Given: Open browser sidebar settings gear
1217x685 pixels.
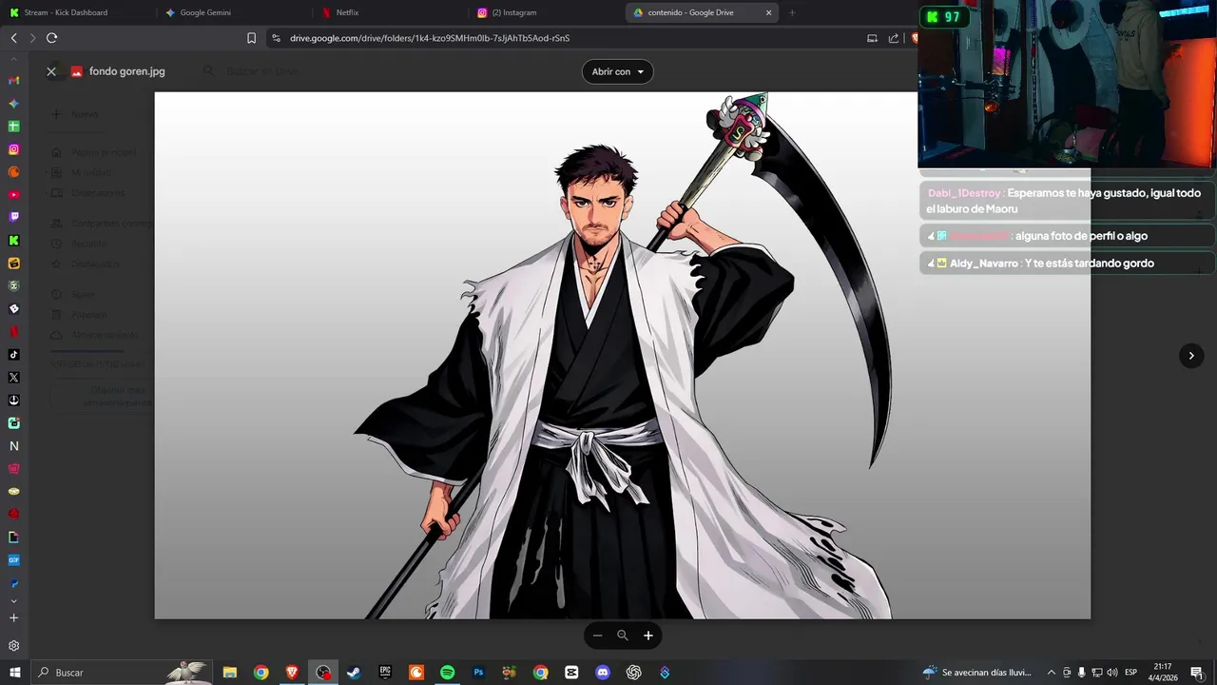Looking at the screenshot, I should coord(13,646).
